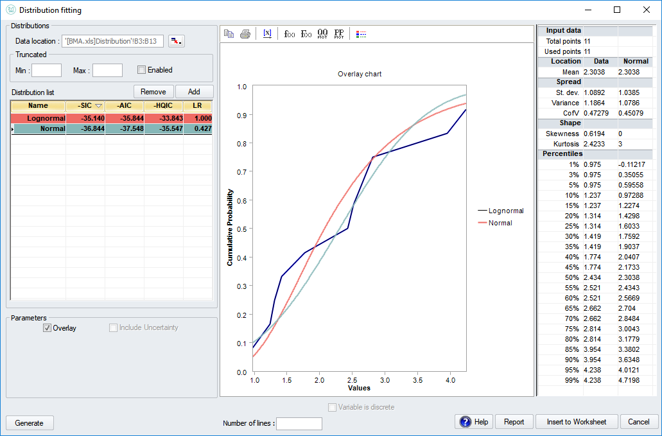
Task: Open the QQ plot view
Action: 323,33
